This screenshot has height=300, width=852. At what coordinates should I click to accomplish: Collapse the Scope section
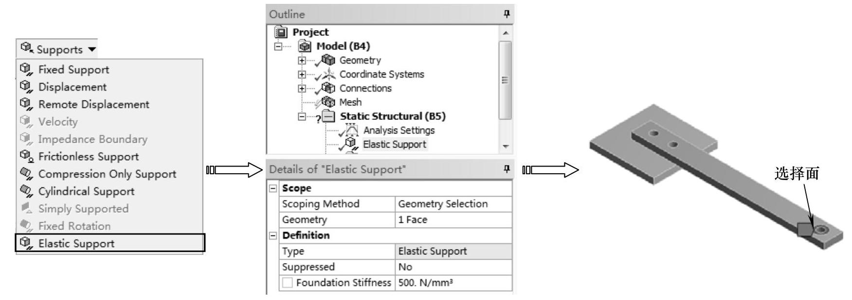coord(273,188)
